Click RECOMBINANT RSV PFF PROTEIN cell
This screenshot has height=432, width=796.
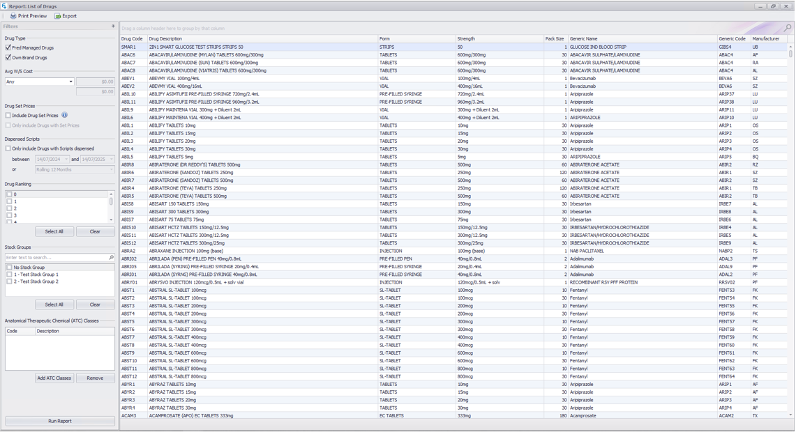[x=643, y=282]
